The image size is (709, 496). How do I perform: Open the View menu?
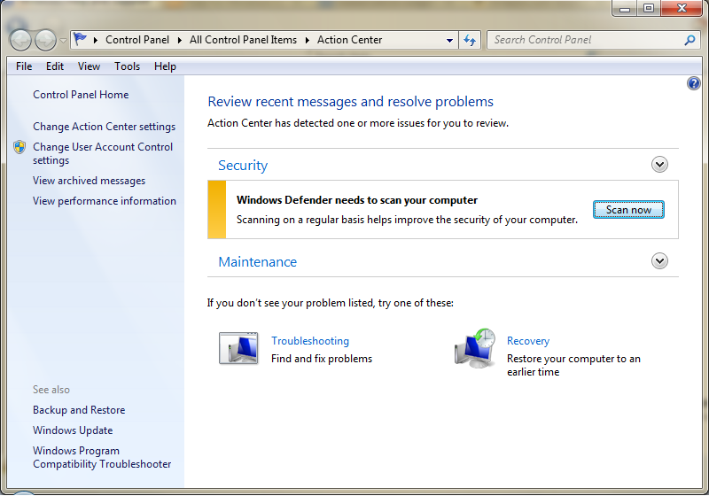(x=89, y=66)
